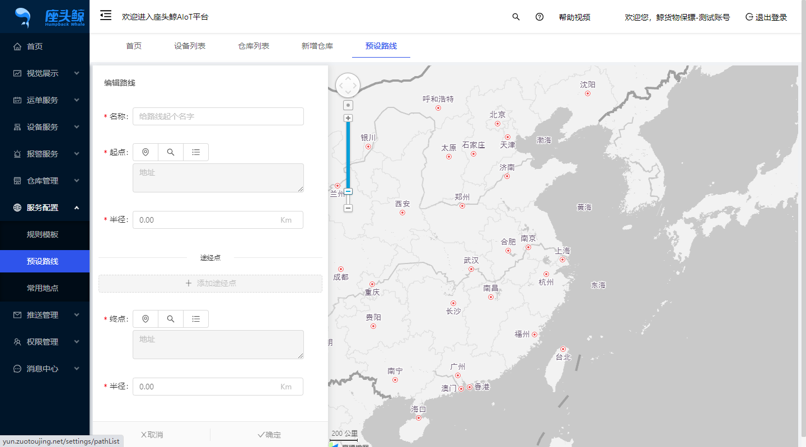Collapse the 服务配置 sidebar menu

[45, 208]
